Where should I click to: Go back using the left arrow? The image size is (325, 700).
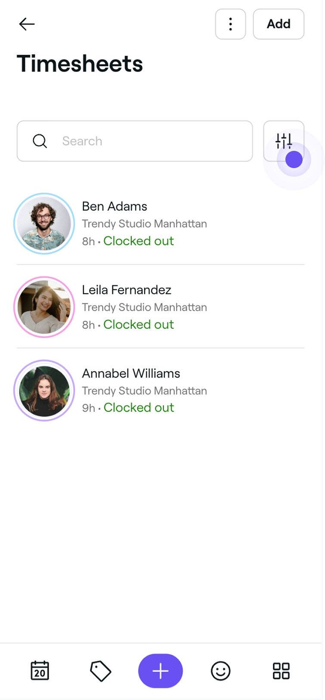(27, 24)
